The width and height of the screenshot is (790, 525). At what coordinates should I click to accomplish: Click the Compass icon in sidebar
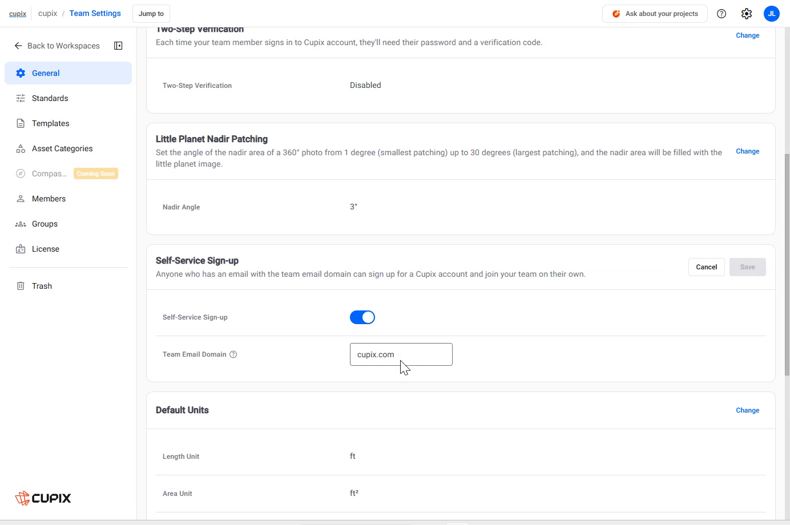21,173
